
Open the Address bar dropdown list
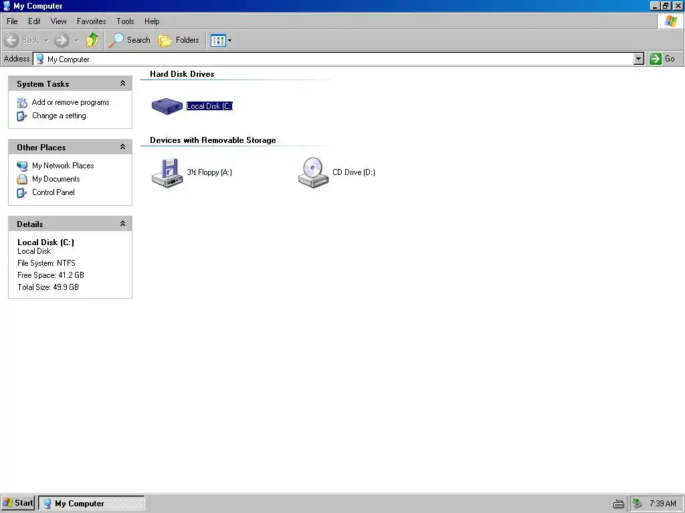(639, 59)
